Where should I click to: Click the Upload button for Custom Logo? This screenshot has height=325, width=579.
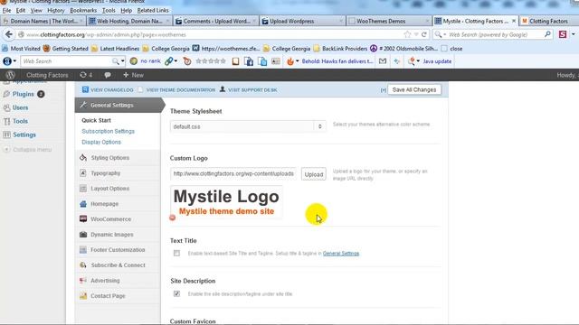(x=314, y=174)
